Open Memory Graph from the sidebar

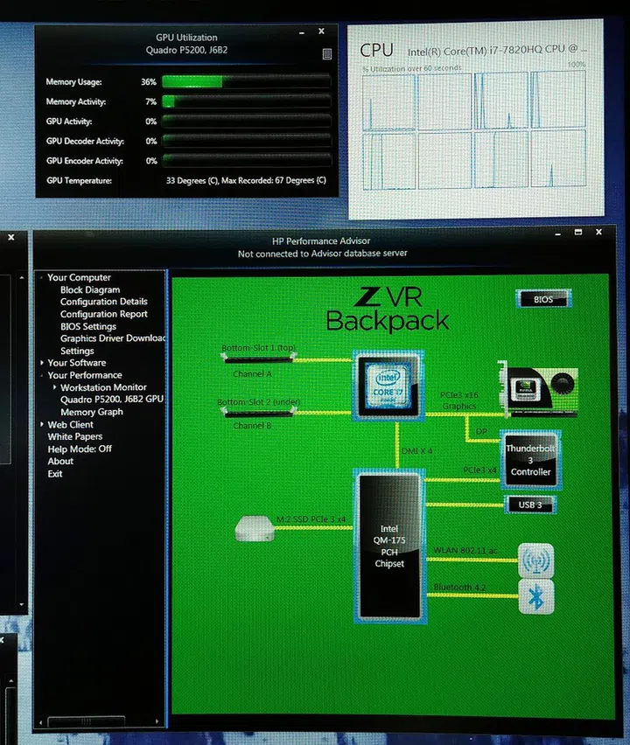pos(91,412)
